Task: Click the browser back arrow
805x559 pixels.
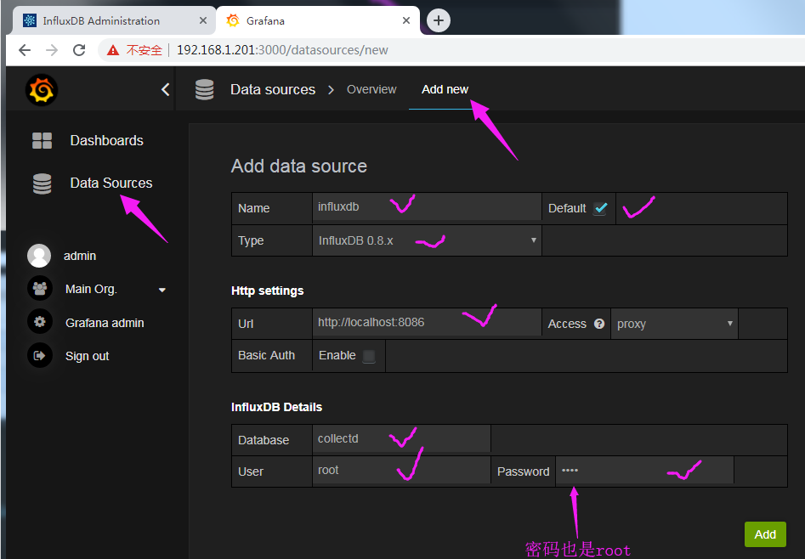Action: click(25, 50)
